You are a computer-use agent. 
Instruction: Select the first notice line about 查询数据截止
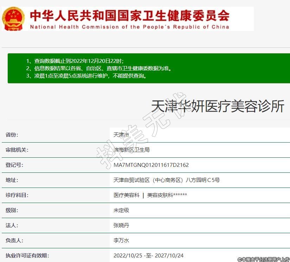[x=75, y=61]
